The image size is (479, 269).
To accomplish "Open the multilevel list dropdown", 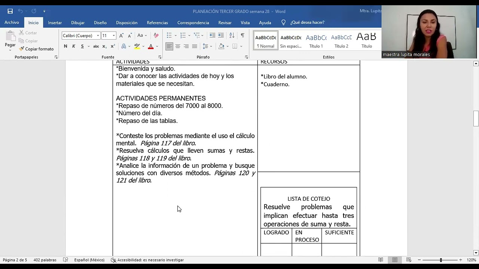I will point(202,35).
